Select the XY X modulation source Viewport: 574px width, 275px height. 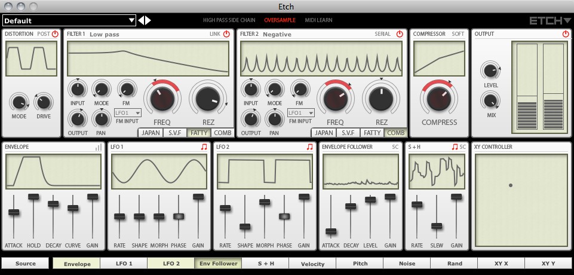(501, 263)
